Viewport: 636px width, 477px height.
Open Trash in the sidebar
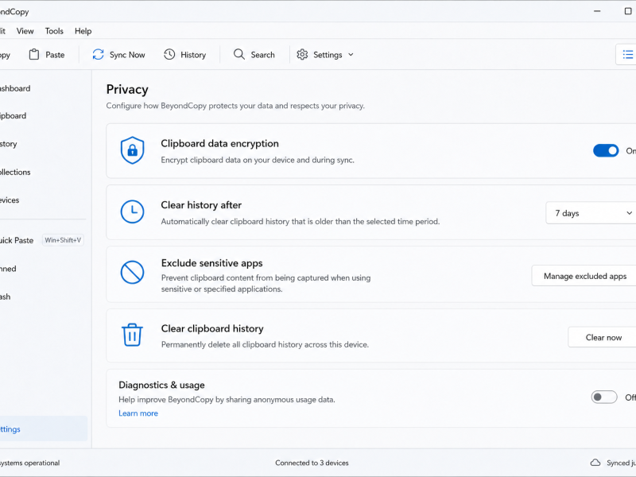(42, 297)
